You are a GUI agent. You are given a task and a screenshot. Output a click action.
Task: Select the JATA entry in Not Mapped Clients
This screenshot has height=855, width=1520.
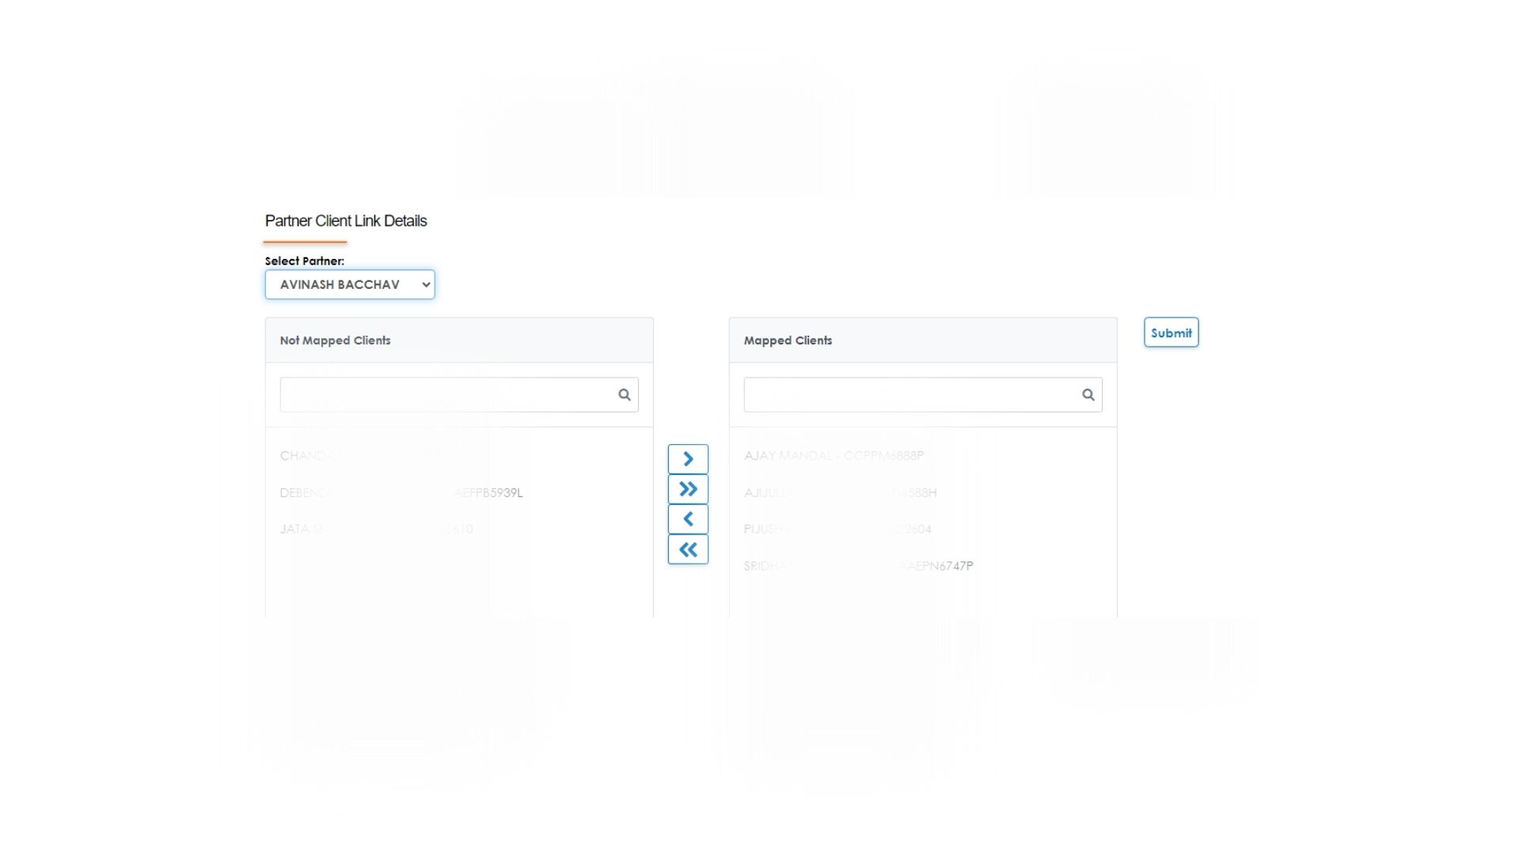click(x=376, y=529)
